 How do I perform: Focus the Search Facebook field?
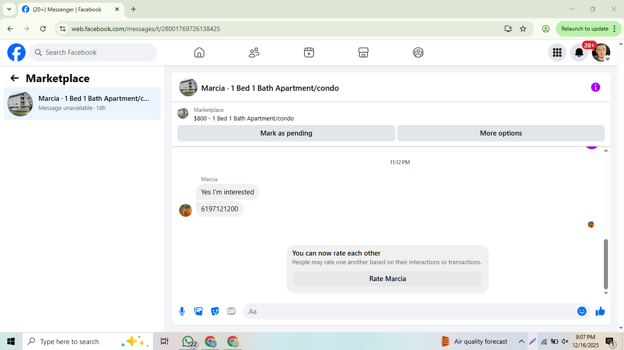click(93, 52)
